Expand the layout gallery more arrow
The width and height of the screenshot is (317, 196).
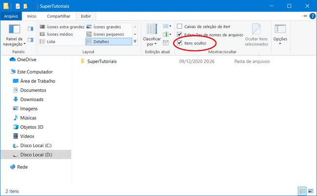pos(135,42)
